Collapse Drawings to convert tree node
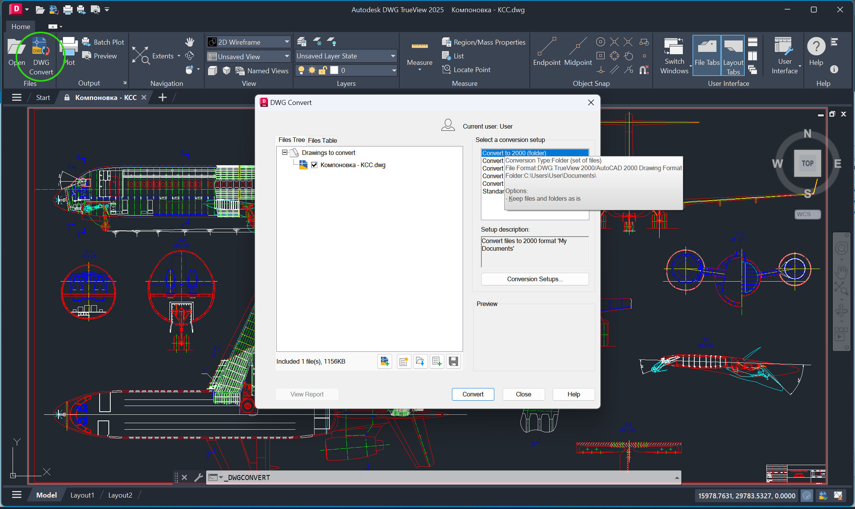 pos(284,152)
